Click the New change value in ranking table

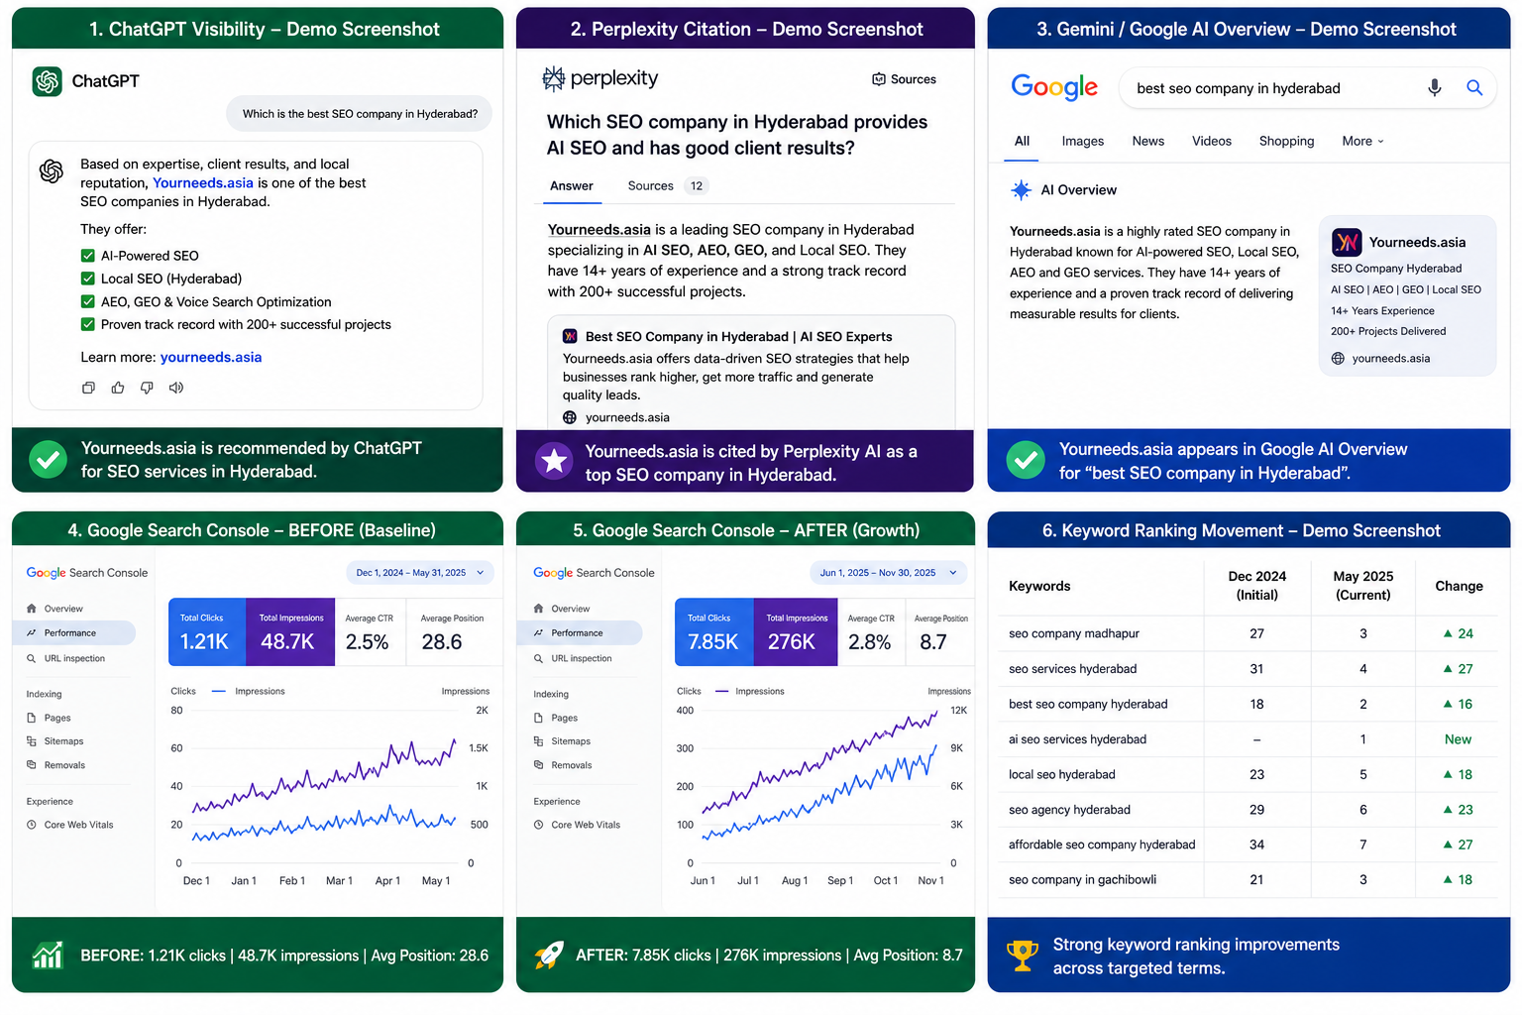[1458, 739]
